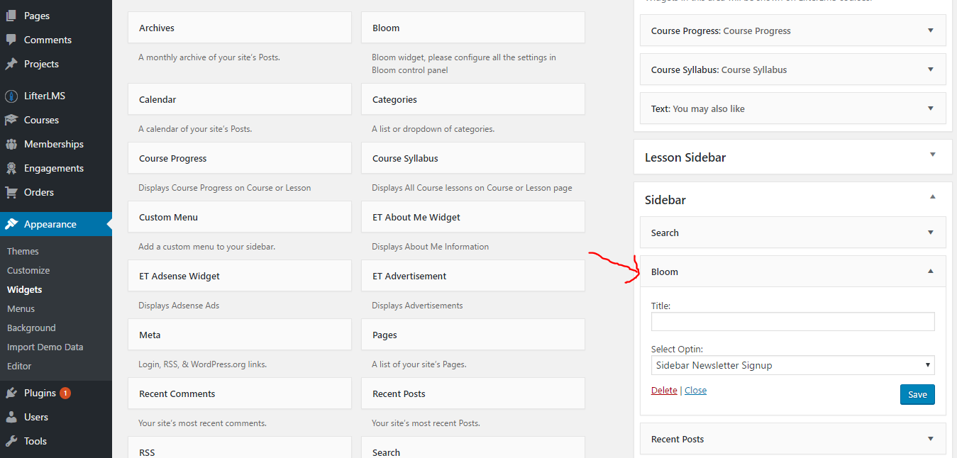The width and height of the screenshot is (957, 458).
Task: Click the Appearance paintbrush icon
Action: (x=11, y=224)
